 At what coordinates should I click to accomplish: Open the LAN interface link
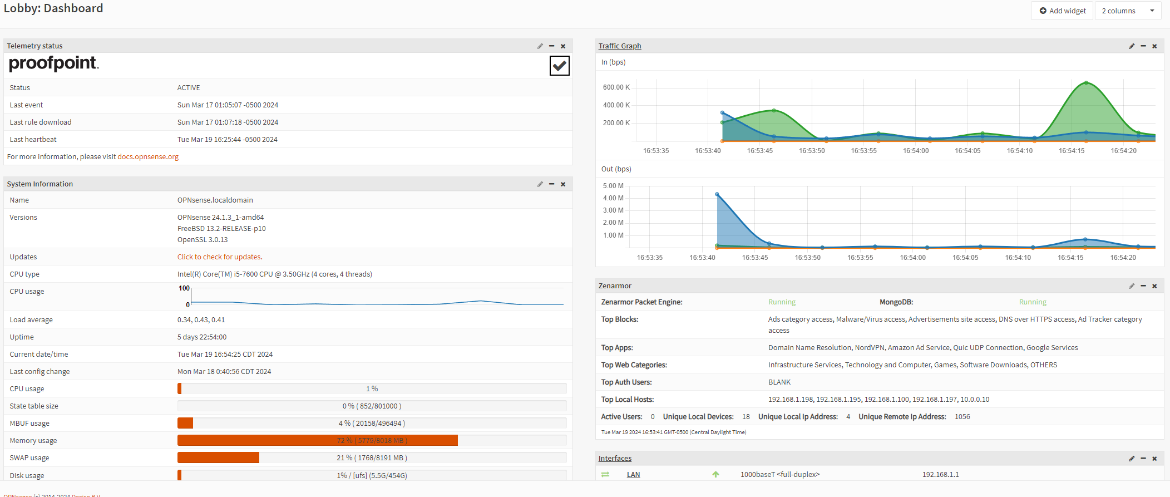tap(633, 475)
